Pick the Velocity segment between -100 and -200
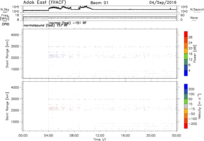 [186, 121]
